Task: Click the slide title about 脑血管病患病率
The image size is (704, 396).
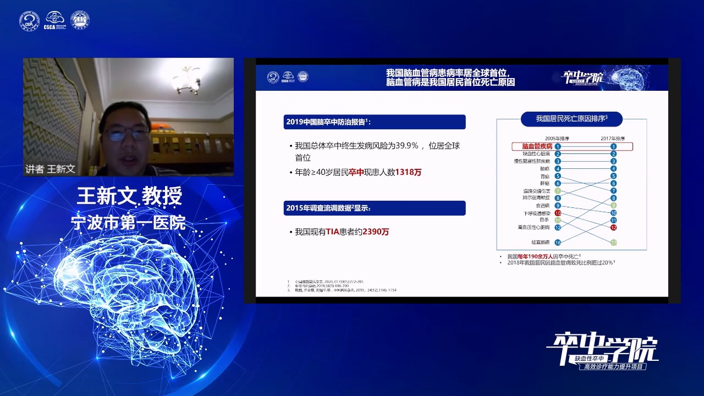Action: click(x=451, y=78)
